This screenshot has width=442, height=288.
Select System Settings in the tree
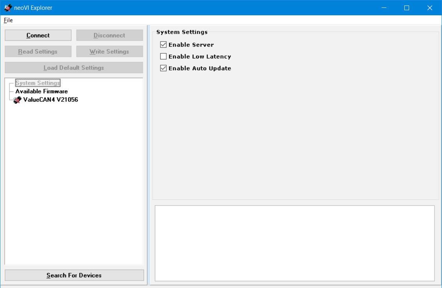coord(38,83)
